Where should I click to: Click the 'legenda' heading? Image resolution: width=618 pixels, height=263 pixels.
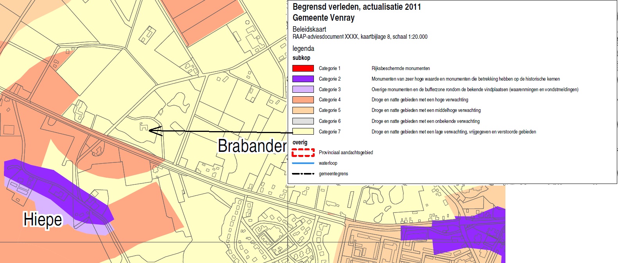303,49
